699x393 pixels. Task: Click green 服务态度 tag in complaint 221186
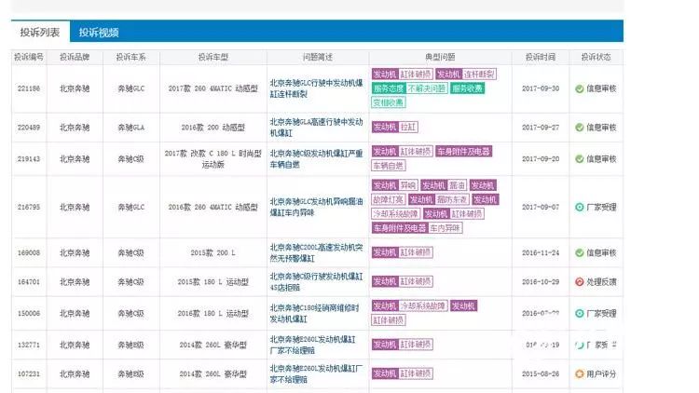(389, 88)
